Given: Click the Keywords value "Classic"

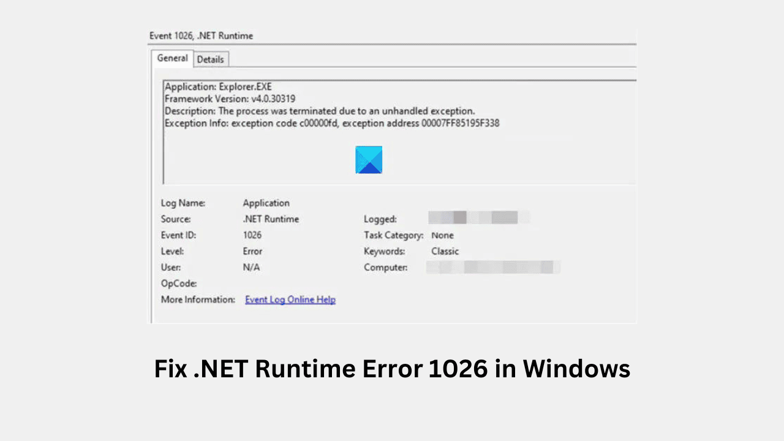Looking at the screenshot, I should coord(445,251).
